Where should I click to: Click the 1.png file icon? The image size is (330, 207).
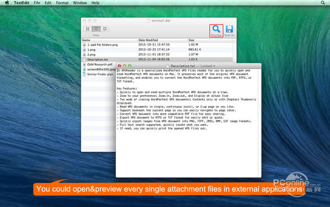84,50
